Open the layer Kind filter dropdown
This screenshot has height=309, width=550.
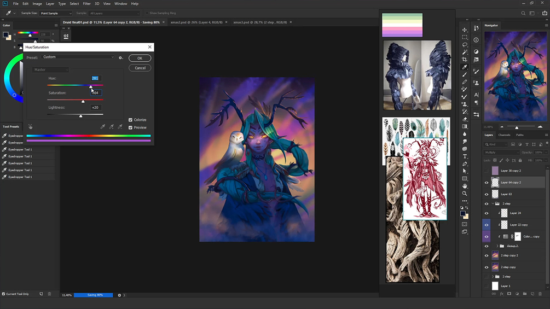[496, 144]
